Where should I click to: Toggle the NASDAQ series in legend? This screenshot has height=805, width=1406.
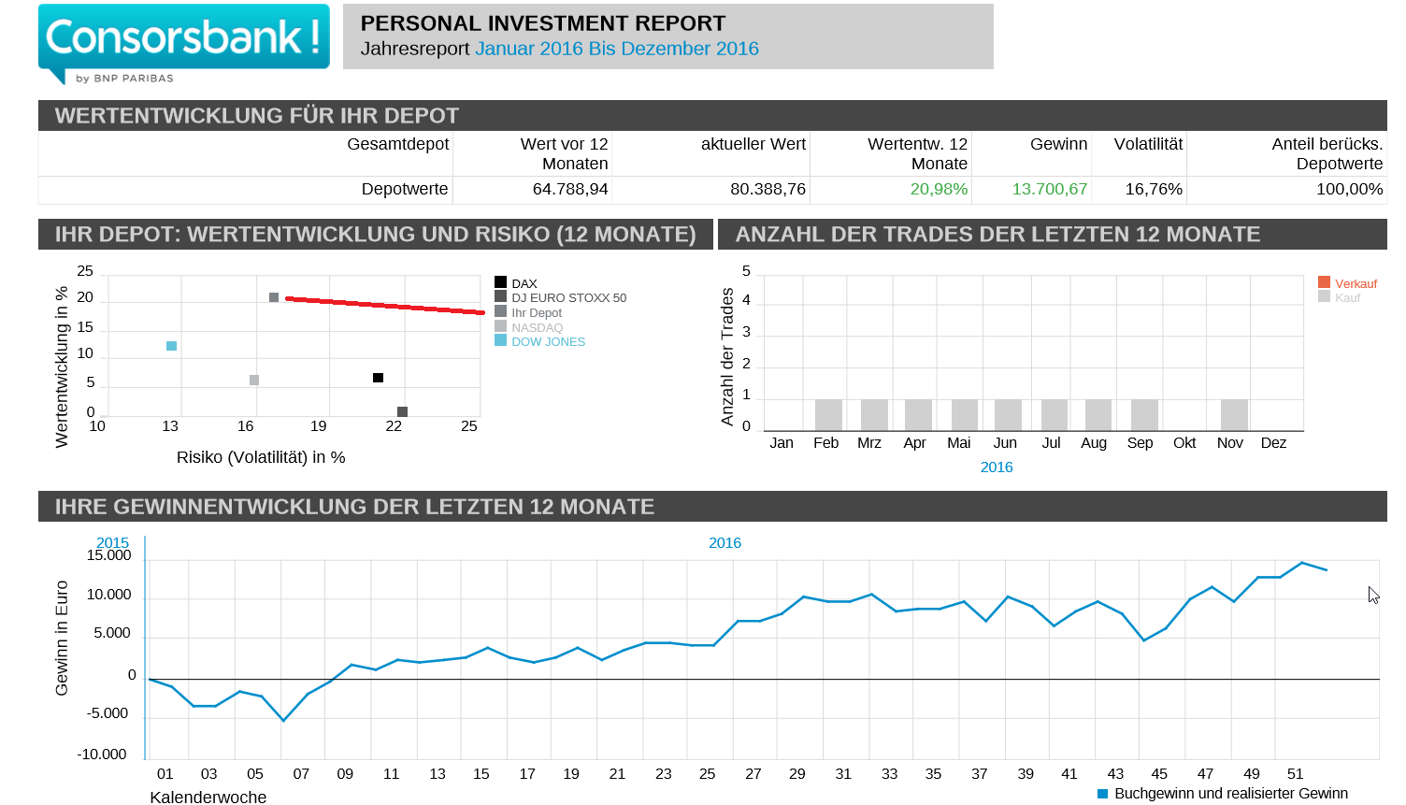click(537, 327)
